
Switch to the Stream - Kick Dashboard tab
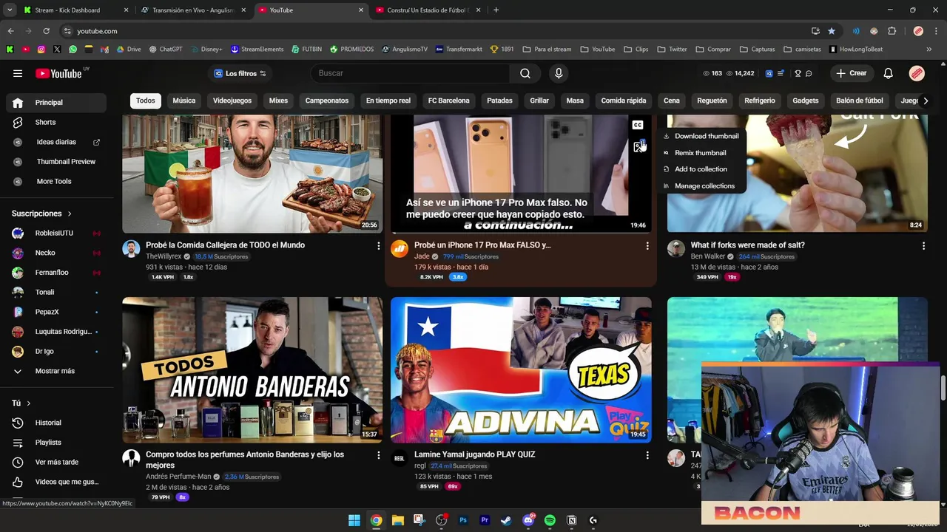75,10
